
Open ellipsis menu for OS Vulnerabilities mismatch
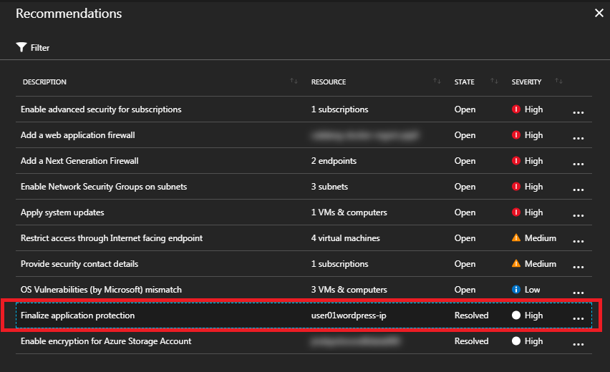578,293
